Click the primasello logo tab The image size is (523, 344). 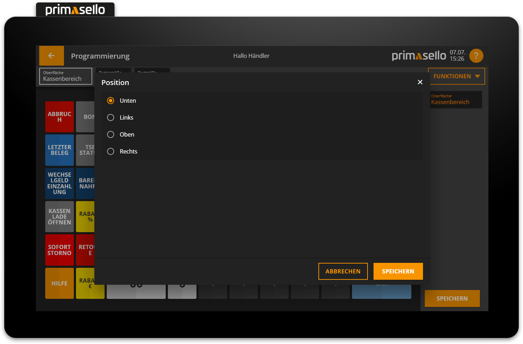coord(75,9)
